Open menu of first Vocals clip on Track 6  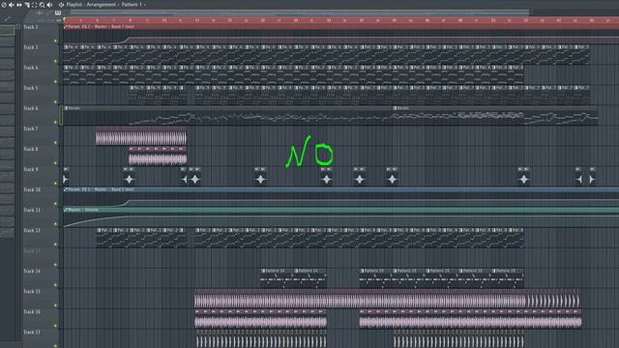click(66, 107)
